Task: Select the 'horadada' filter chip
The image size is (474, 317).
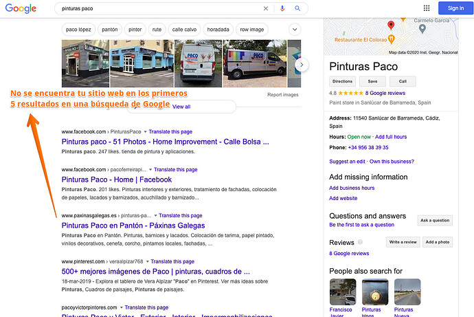Action: click(x=218, y=30)
